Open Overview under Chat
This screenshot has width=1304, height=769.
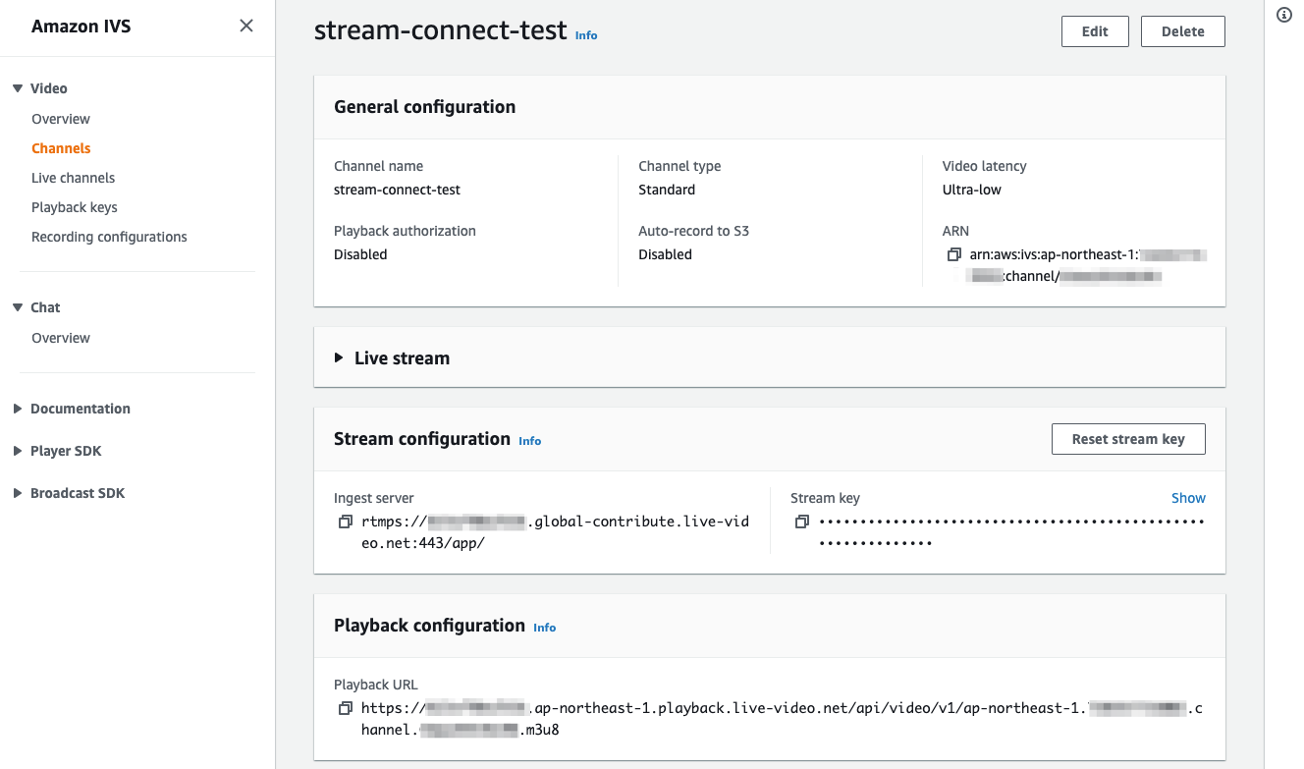(60, 337)
